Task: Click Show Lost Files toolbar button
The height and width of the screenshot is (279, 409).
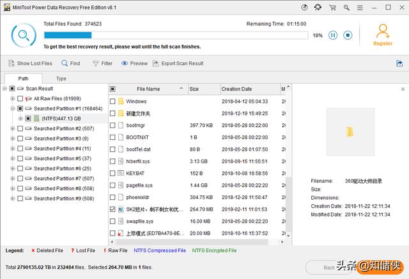Action: point(30,63)
